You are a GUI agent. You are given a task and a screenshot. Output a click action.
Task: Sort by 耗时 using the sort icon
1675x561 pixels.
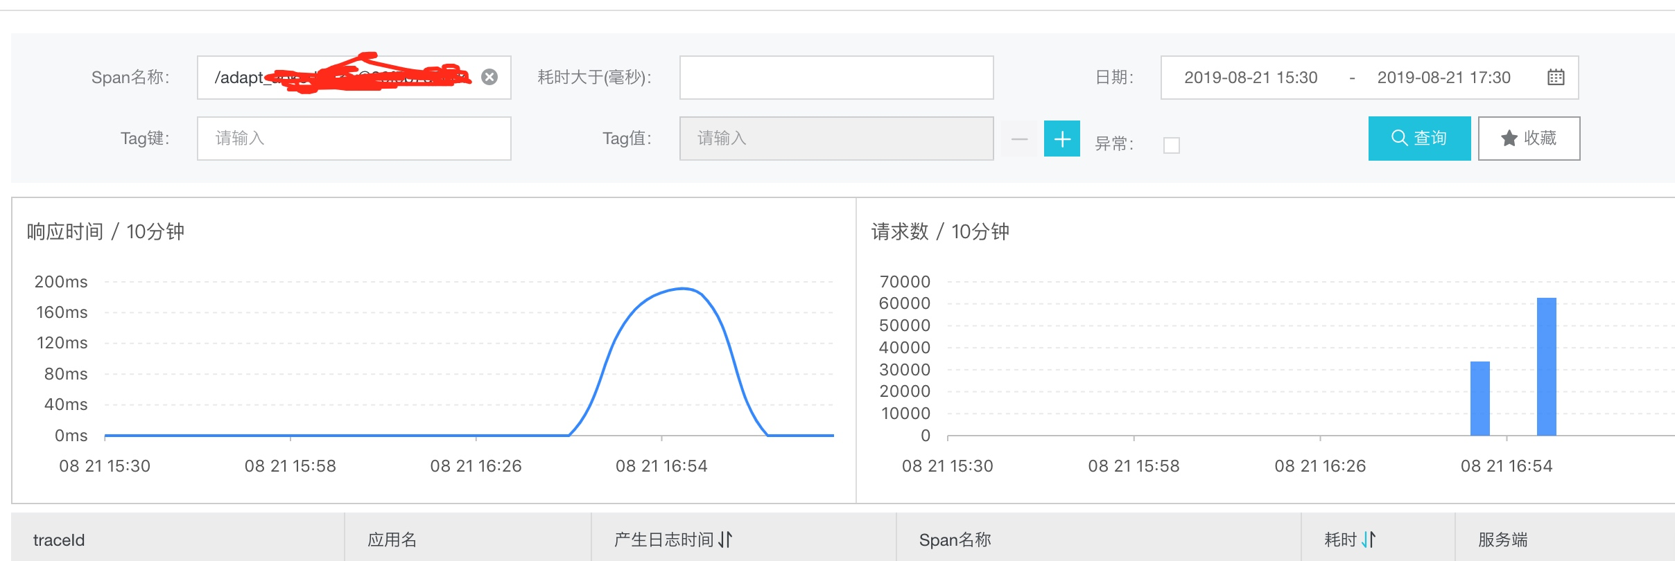pos(1369,539)
